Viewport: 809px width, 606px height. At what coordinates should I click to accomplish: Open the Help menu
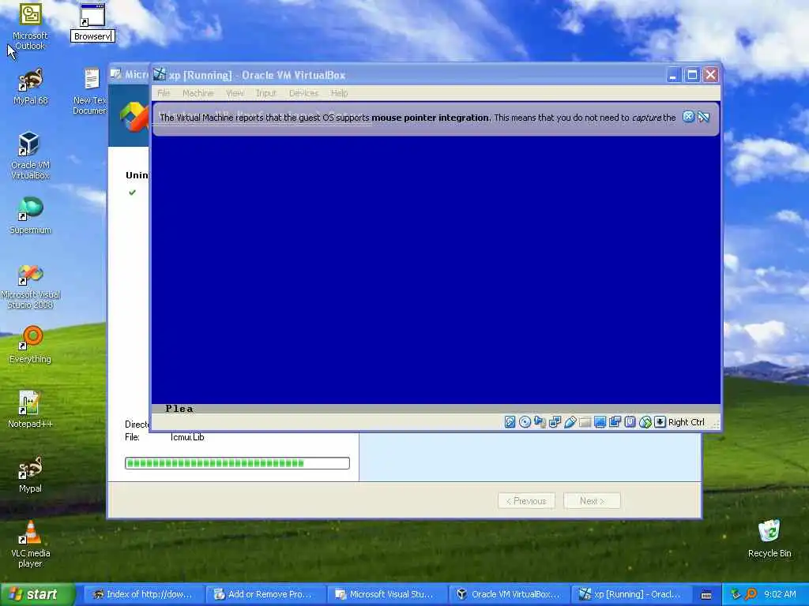point(339,93)
